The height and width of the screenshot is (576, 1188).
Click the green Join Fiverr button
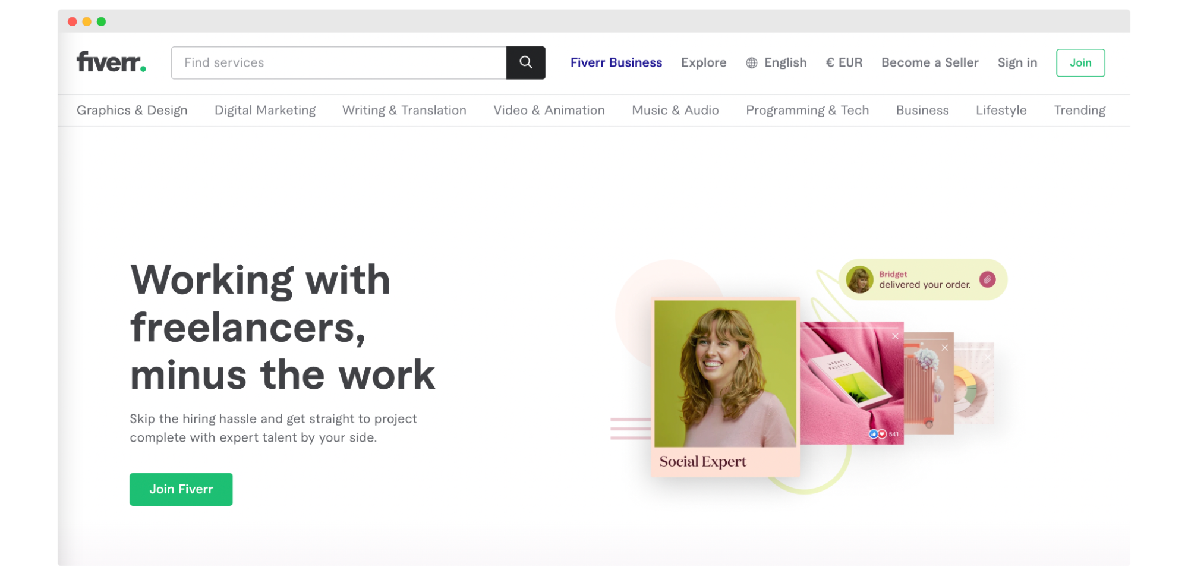pos(181,489)
